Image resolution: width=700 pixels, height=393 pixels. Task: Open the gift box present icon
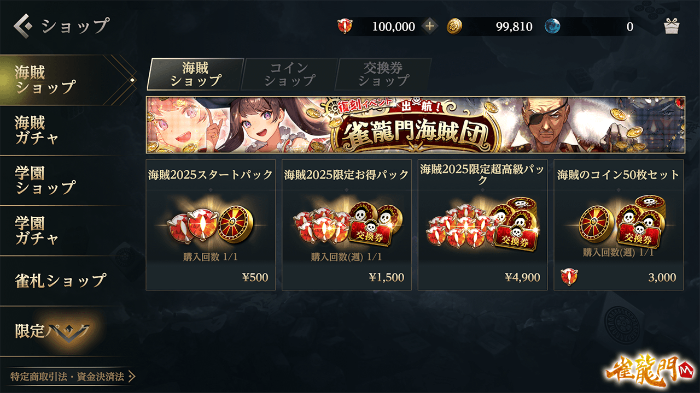click(x=672, y=26)
